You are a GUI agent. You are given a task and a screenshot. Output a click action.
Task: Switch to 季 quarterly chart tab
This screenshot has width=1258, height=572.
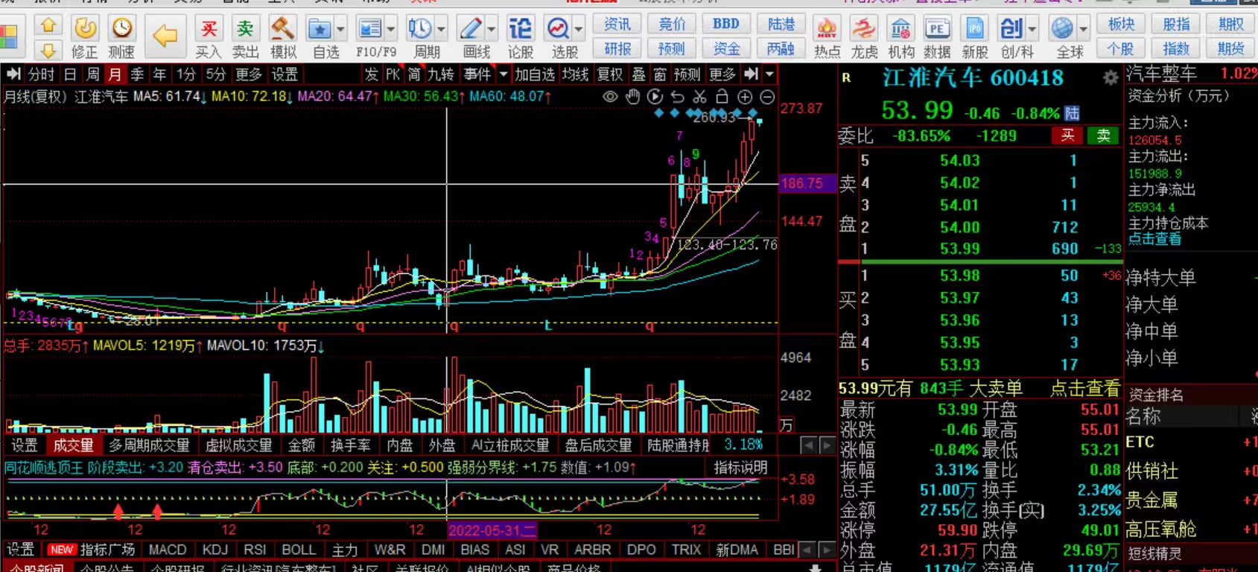tap(137, 74)
